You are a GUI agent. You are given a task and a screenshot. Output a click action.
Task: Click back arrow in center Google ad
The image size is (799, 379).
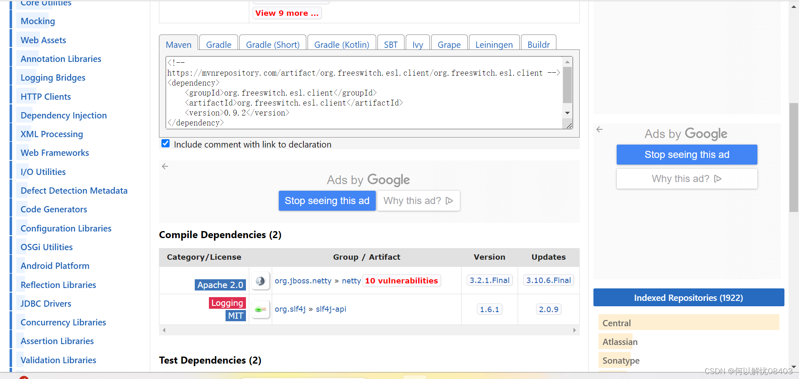tap(165, 166)
